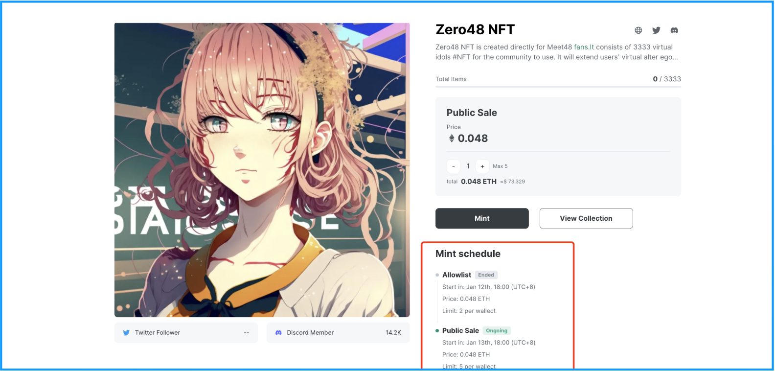Click the Ongoing status badge
Viewport: 775px width, 371px height.
click(497, 331)
